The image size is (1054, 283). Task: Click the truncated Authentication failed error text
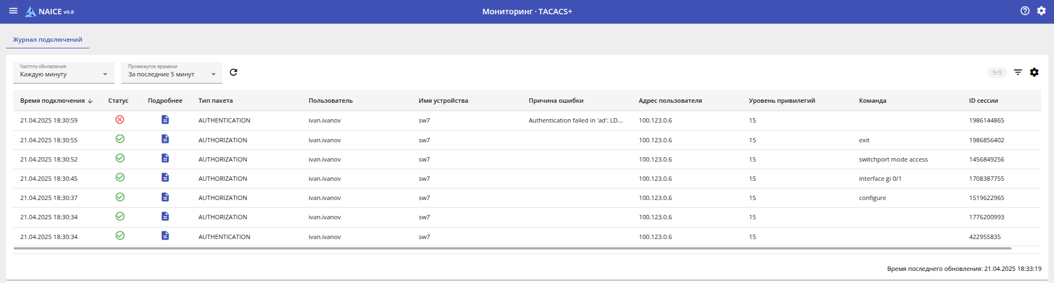[x=575, y=120]
